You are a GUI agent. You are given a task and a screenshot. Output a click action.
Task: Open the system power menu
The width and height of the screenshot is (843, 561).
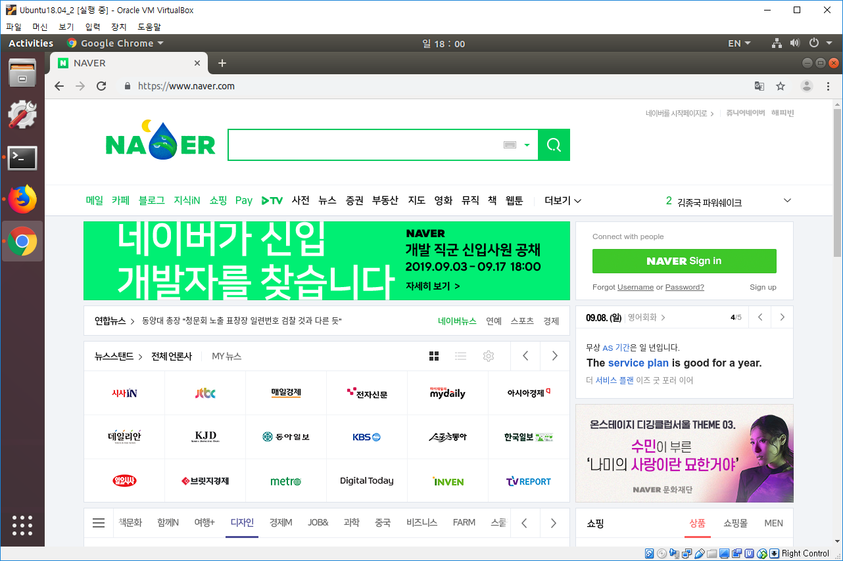click(819, 43)
